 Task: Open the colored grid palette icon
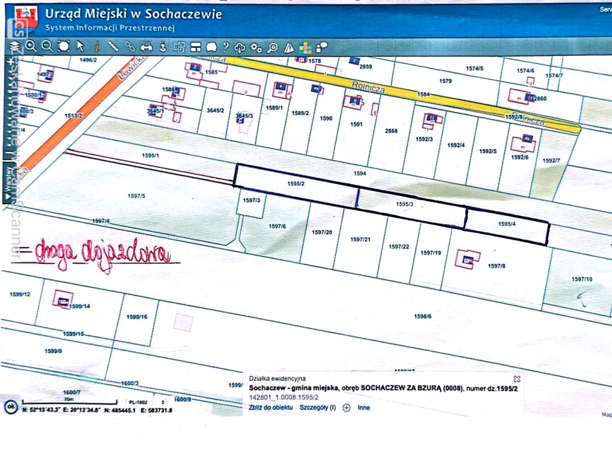tap(305, 48)
